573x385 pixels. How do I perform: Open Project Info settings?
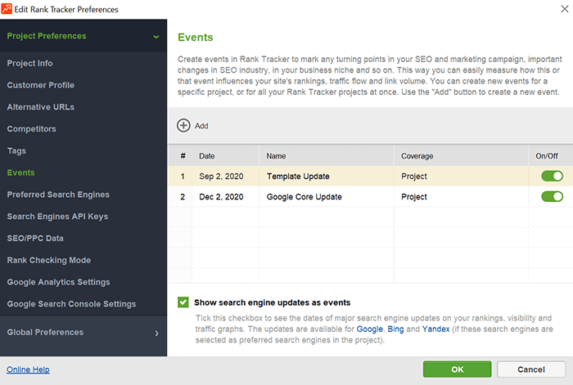[29, 63]
